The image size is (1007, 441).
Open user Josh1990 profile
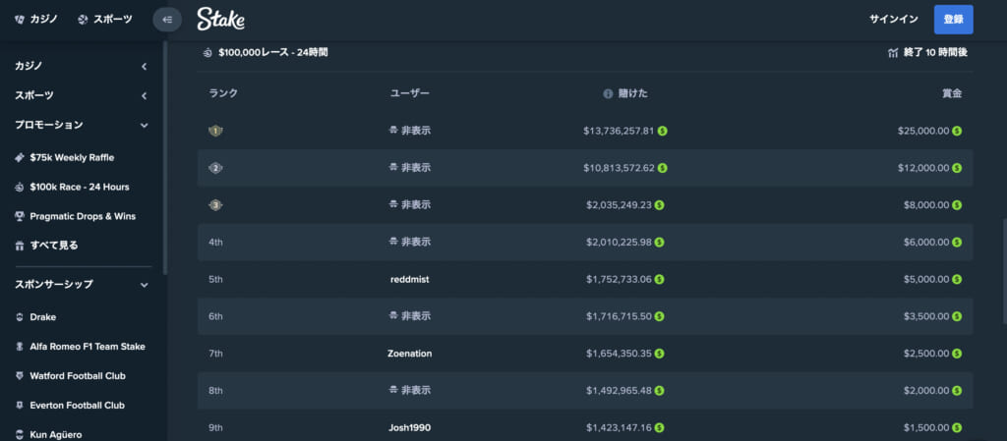(x=410, y=428)
